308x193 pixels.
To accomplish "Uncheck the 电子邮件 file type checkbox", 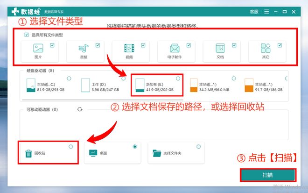I will tap(189, 45).
